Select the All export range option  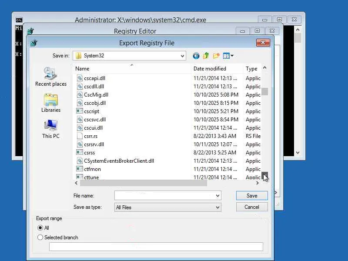click(x=40, y=228)
